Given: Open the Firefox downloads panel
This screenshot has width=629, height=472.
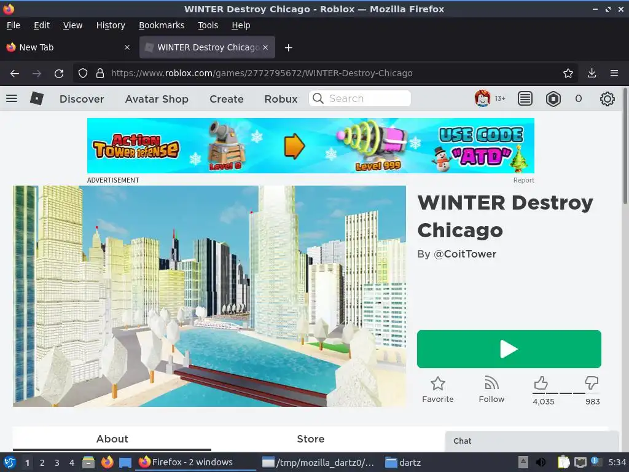Looking at the screenshot, I should click(592, 73).
